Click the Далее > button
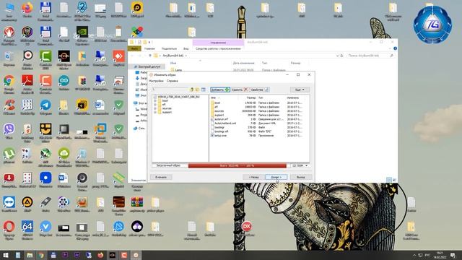The height and width of the screenshot is (260, 462). (x=276, y=177)
